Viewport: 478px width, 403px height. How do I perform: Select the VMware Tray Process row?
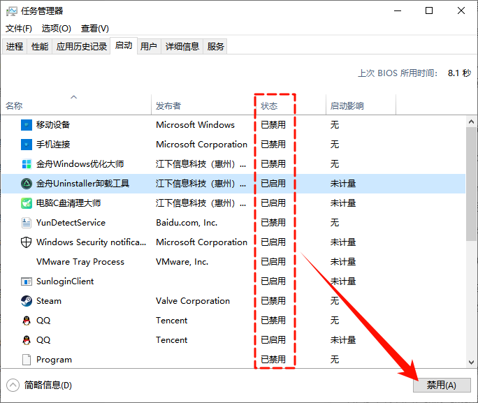(x=233, y=262)
